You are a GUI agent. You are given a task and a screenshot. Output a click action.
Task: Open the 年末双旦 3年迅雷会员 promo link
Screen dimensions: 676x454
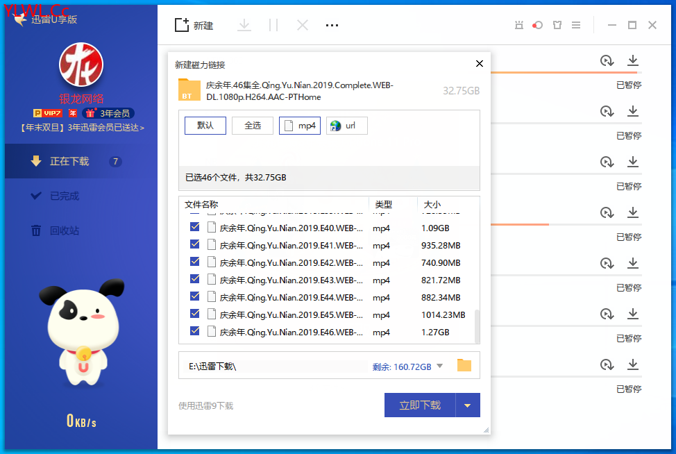click(81, 128)
